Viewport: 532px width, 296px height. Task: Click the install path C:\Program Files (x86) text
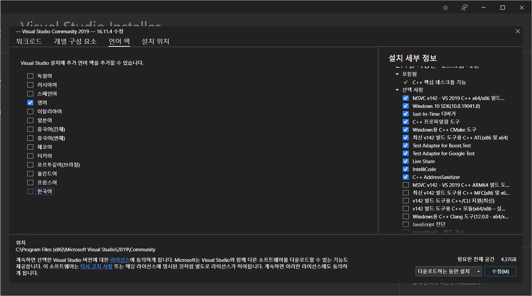coord(85,250)
